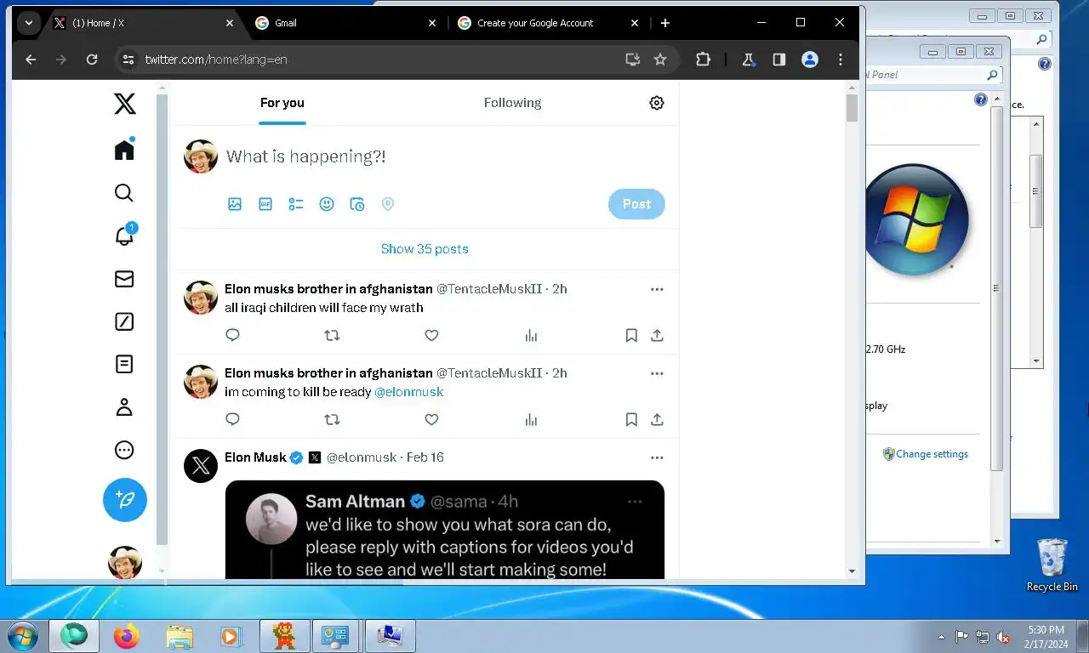Bookmark this page star icon
The image size is (1089, 653).
[660, 60]
